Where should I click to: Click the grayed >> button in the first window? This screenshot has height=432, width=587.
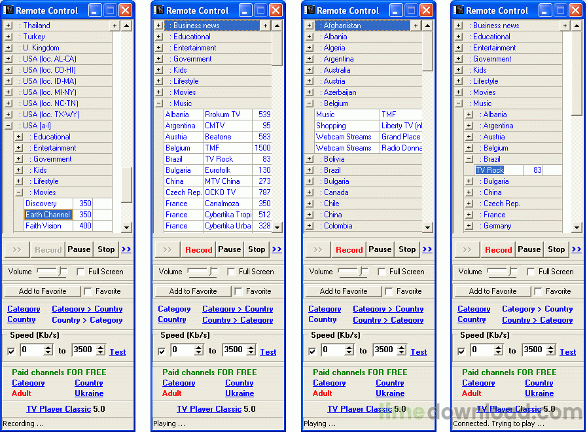click(x=17, y=249)
